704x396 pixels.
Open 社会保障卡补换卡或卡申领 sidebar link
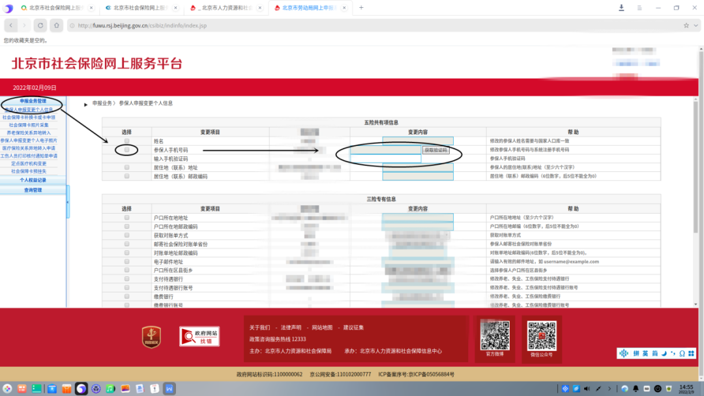29,117
